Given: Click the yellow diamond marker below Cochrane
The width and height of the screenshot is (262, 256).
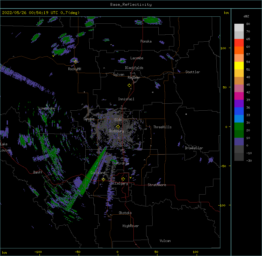Looking at the screenshot, I should [103, 179].
